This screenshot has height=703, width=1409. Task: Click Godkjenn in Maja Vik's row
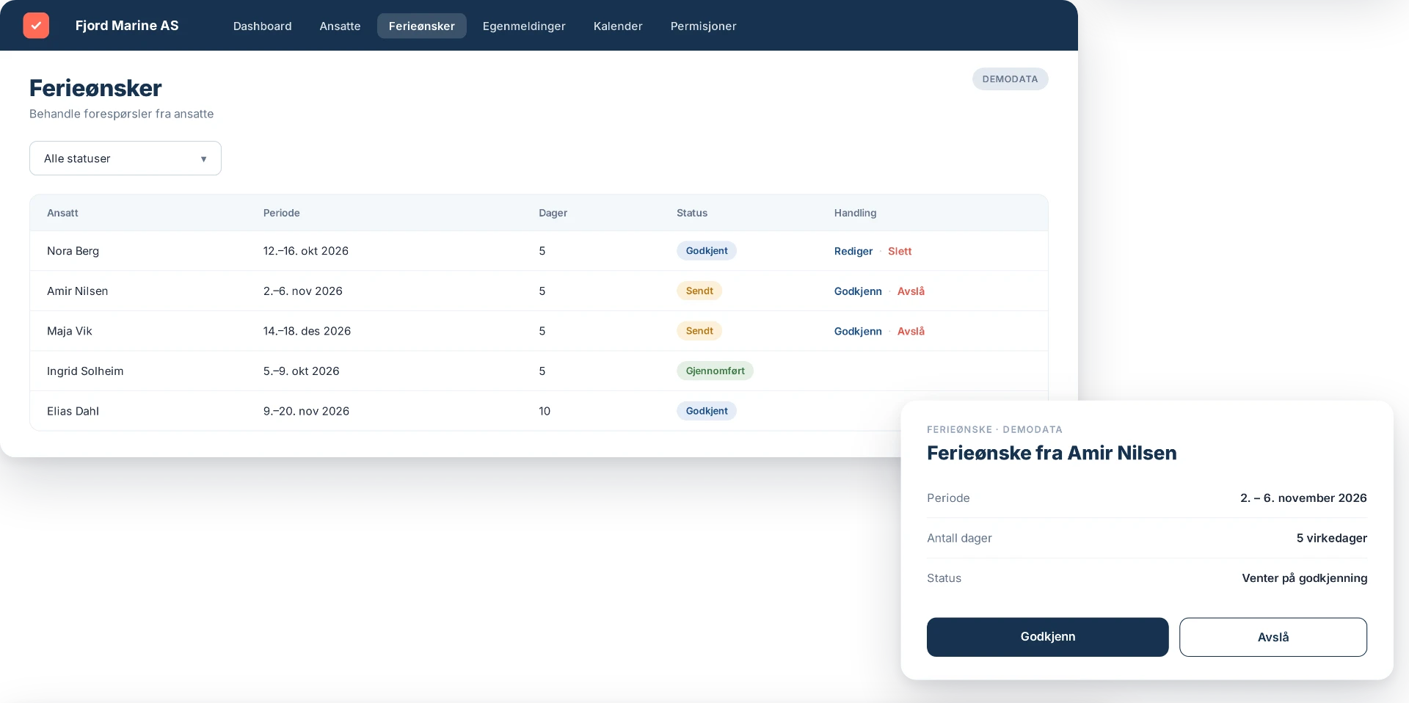(x=858, y=331)
